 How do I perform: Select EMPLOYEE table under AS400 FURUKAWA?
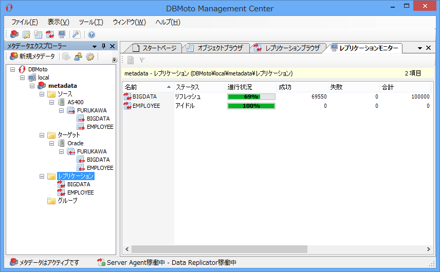[100, 127]
